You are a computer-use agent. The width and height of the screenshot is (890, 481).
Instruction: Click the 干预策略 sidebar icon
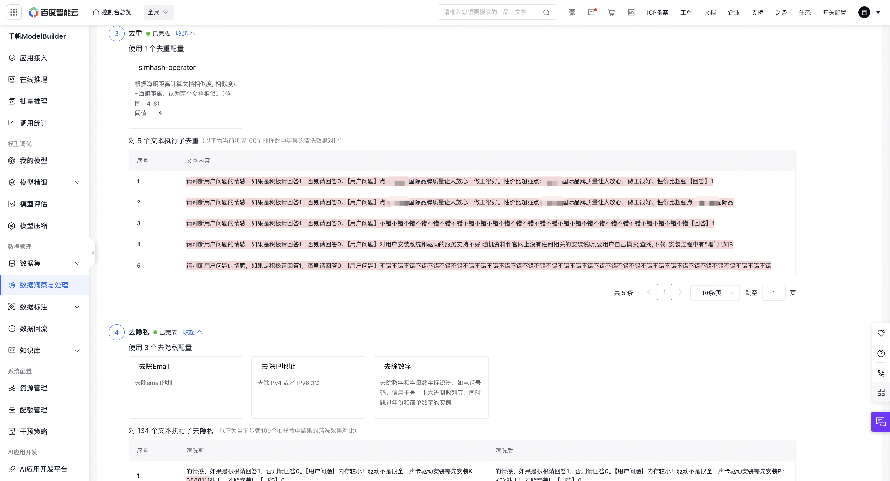(x=12, y=432)
